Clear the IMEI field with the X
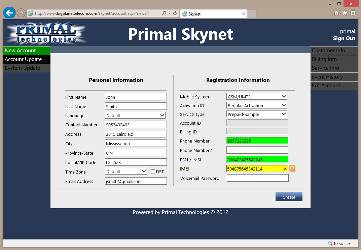Viewport: 361px width, 250px height. (285, 169)
